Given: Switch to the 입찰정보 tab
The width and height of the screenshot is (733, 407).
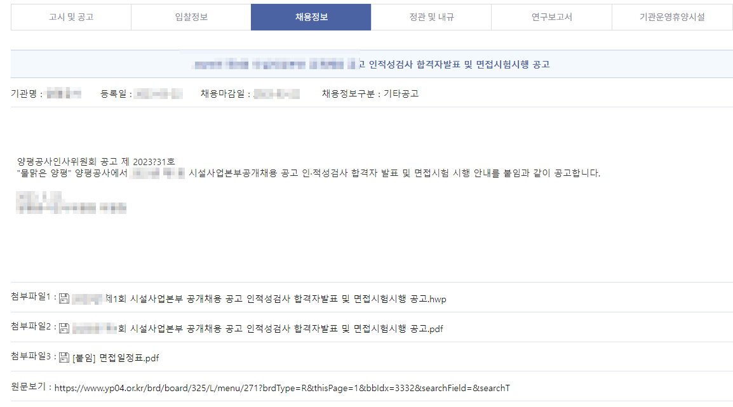Looking at the screenshot, I should tap(191, 17).
